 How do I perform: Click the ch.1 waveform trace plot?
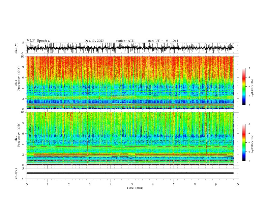(130, 48)
